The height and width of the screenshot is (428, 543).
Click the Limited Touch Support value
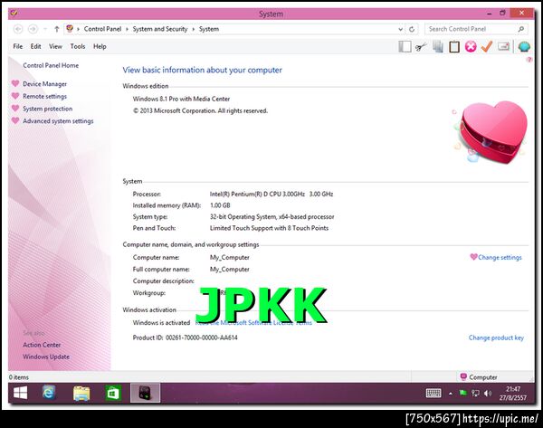pyautogui.click(x=269, y=228)
